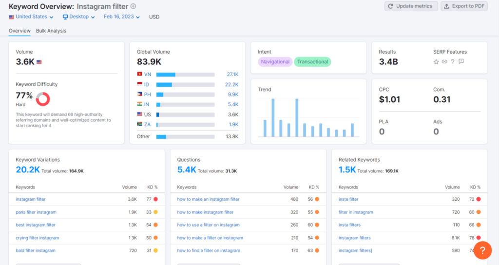499x265 pixels.
Task: Open the crying filter instagram keyword
Action: 37,238
